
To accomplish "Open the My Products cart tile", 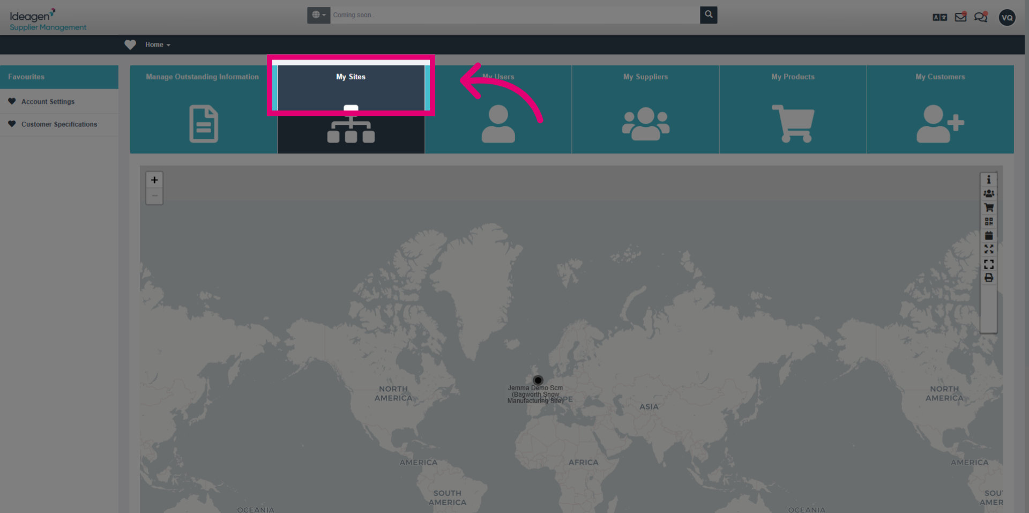I will (x=793, y=109).
